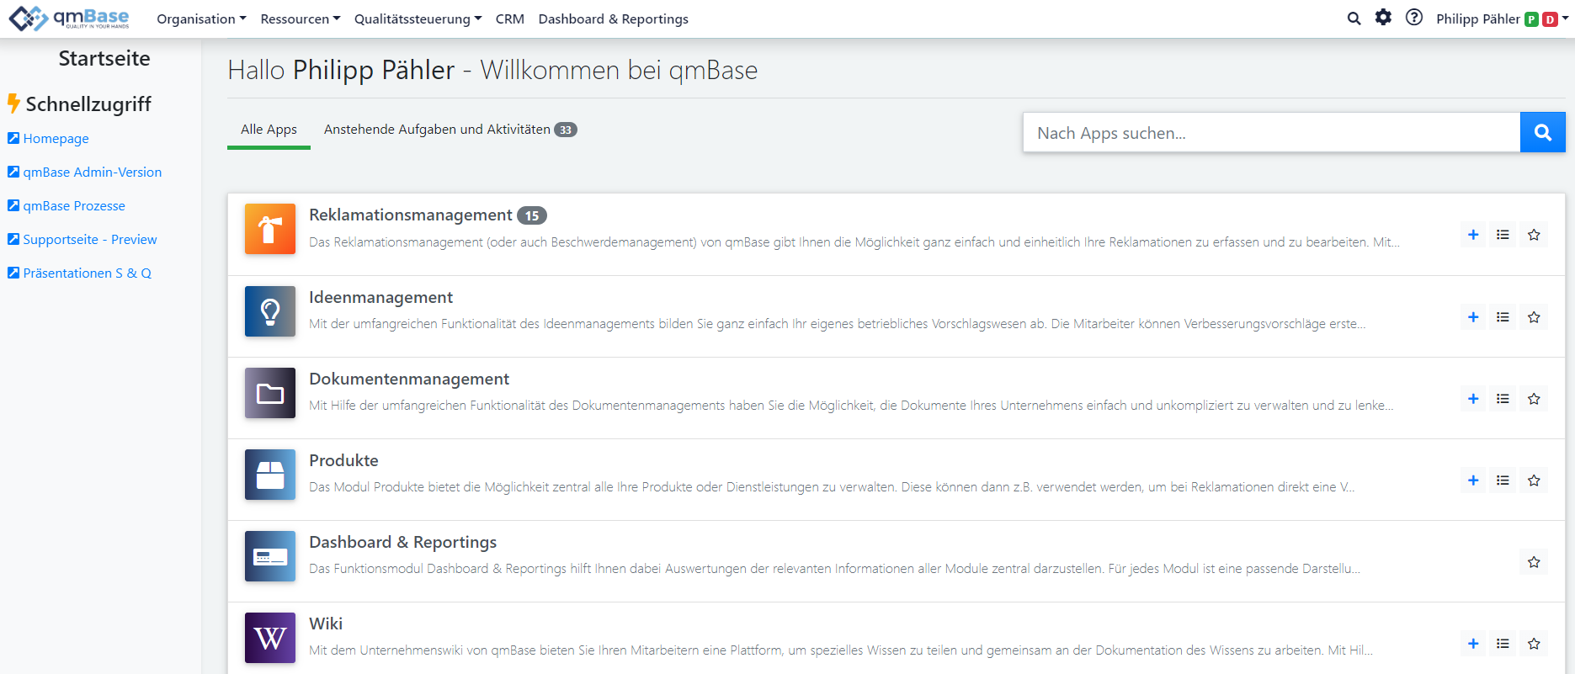Favorite Ideenmanagement with the star
Screen dimensions: 1575x674
click(1534, 317)
